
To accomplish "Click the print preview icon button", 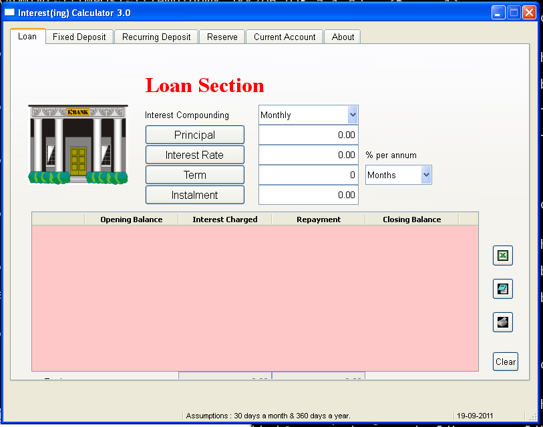I will click(x=503, y=289).
